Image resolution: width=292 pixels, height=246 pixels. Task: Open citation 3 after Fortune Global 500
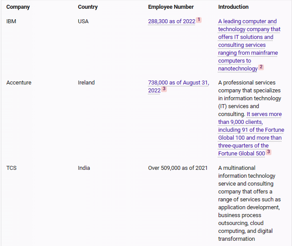[268, 152]
